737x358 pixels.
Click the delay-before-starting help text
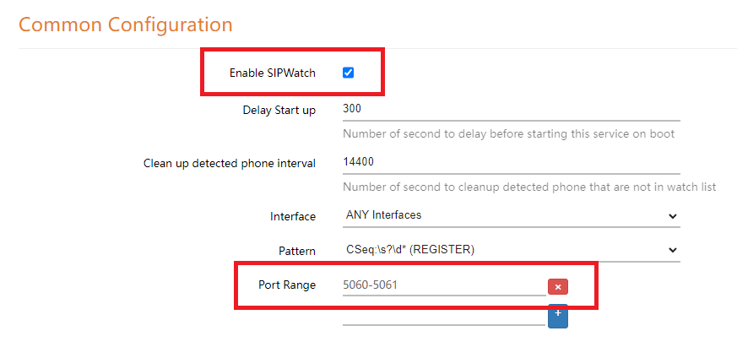pyautogui.click(x=508, y=134)
